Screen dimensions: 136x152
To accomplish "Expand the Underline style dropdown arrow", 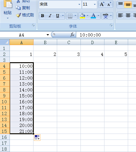I will coord(63,16).
